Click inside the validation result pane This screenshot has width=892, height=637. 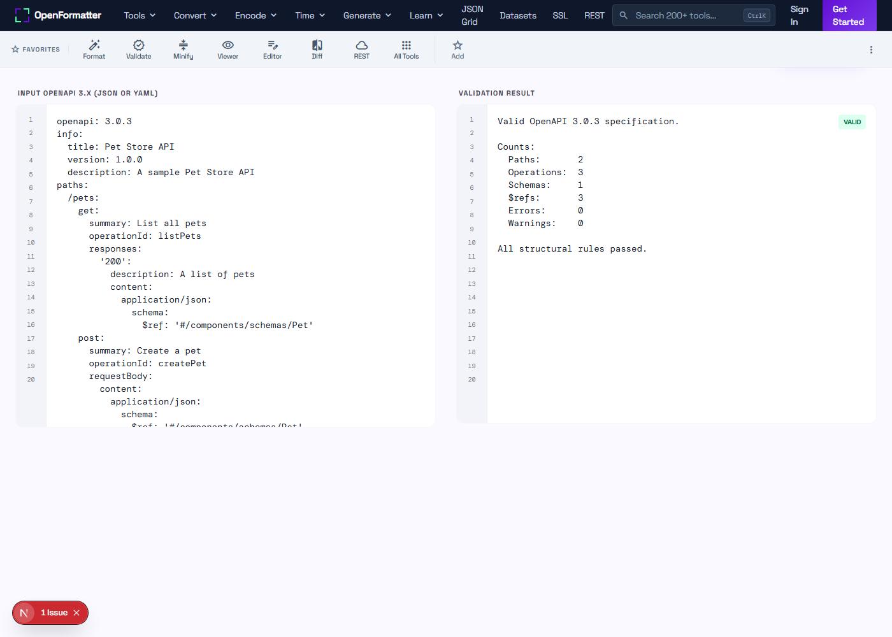(x=681, y=264)
